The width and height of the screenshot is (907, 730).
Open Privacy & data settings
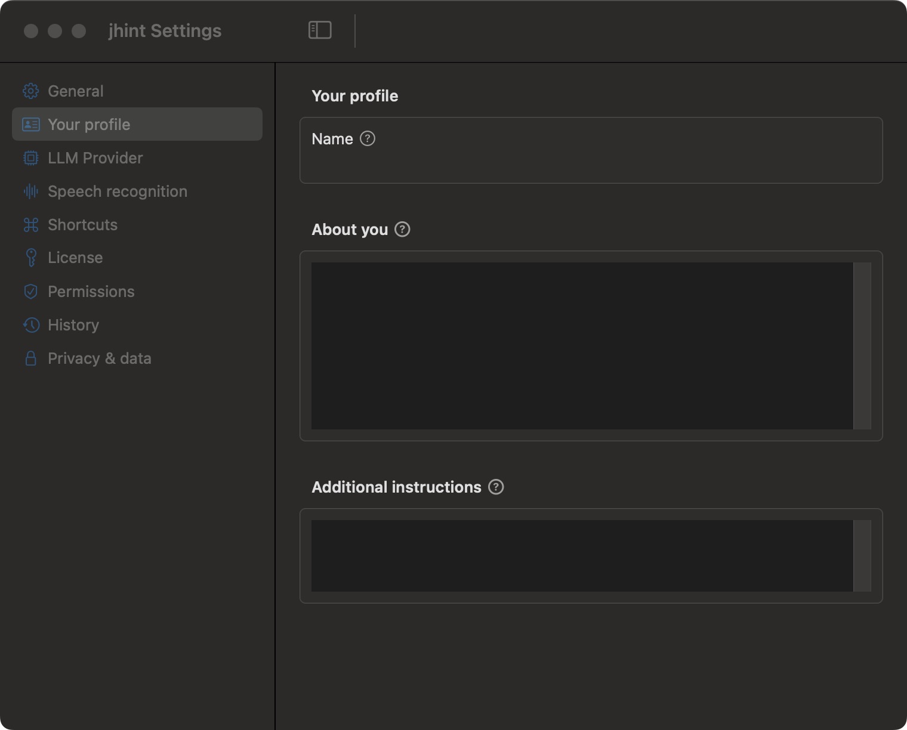pos(137,358)
